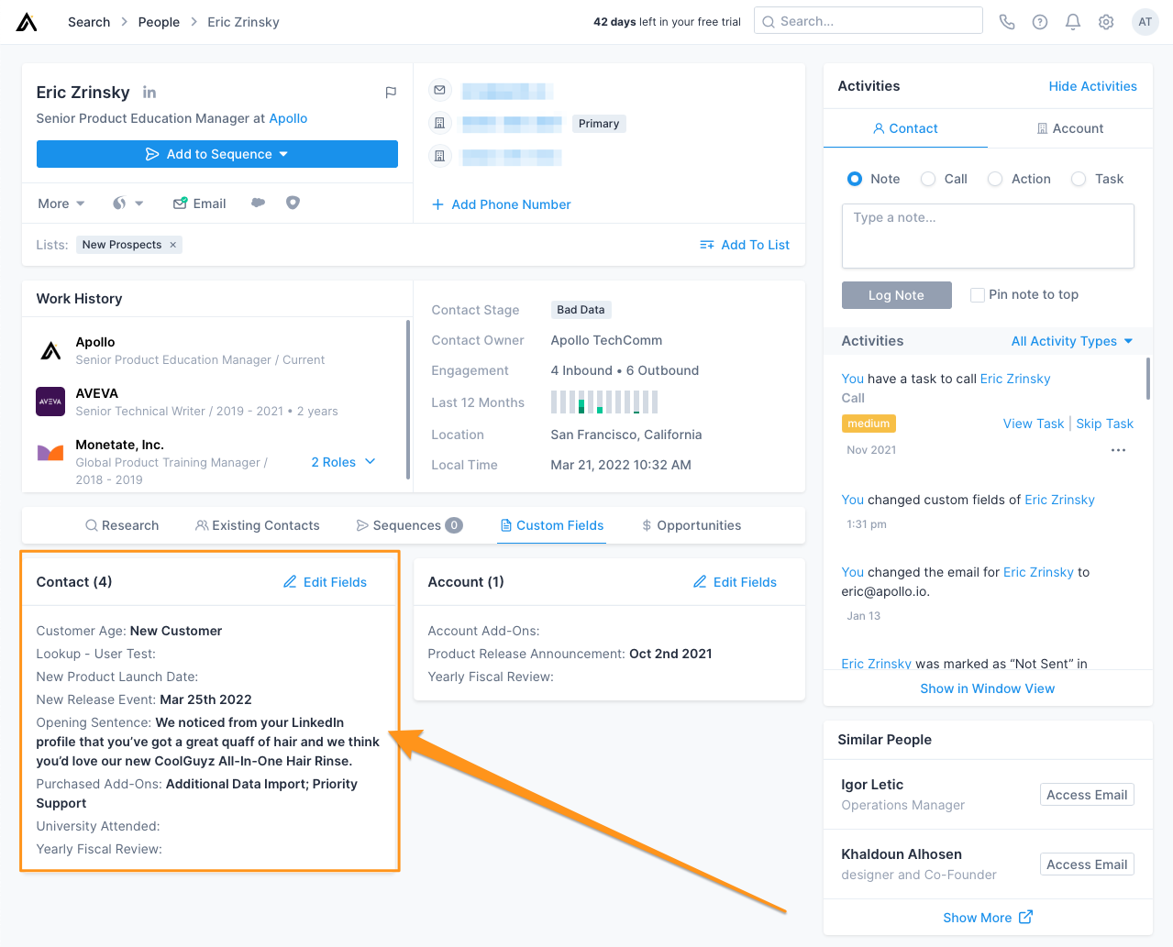Click the Apollo logo in top left
Viewport: 1173px width, 947px height.
coord(27,22)
